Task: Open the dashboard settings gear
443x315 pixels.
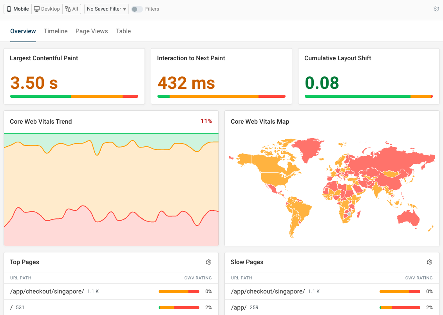Action: (x=436, y=9)
